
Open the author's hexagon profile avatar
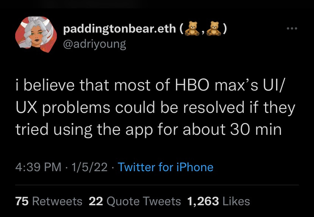[36, 34]
